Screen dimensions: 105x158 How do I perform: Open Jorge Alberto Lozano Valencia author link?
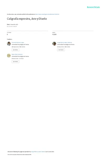coord(65,42)
